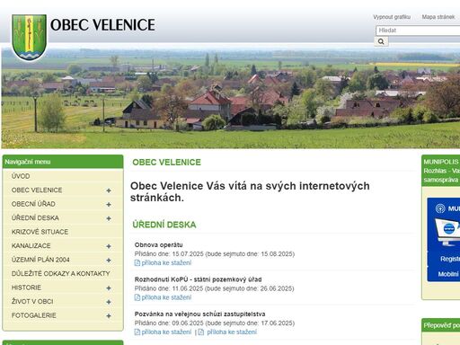Expand the KANALIZACE submenu plus

[109, 246]
